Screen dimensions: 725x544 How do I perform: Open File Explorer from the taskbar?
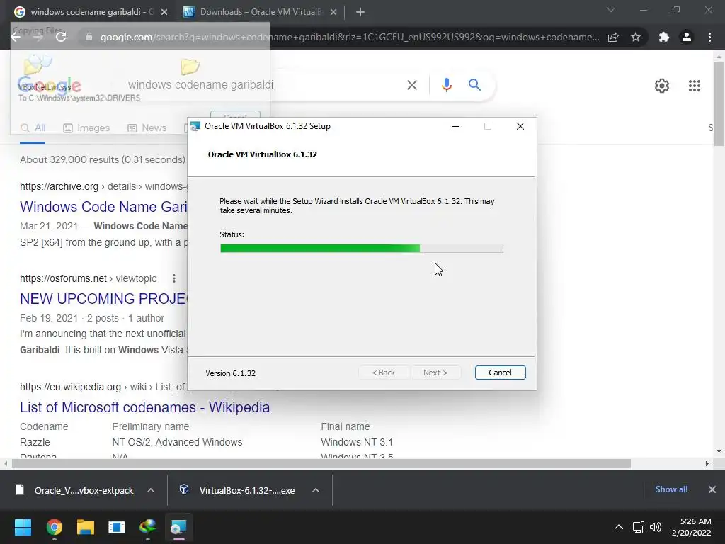[x=86, y=527]
